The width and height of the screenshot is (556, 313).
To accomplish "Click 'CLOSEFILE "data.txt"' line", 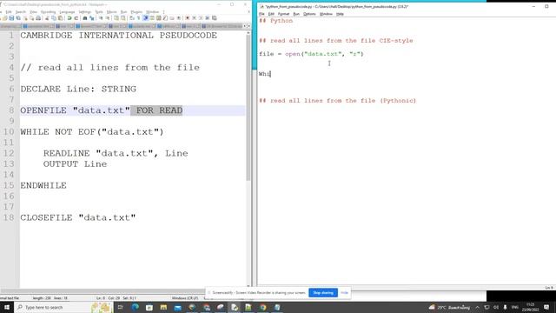I will pyautogui.click(x=77, y=217).
